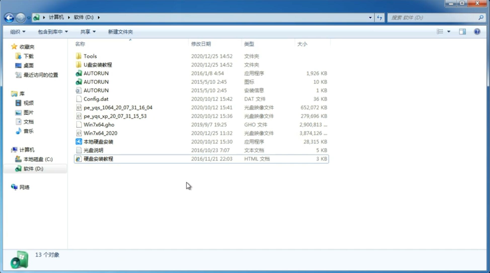Open the U盘安装教程 folder
The width and height of the screenshot is (490, 273).
click(x=98, y=64)
